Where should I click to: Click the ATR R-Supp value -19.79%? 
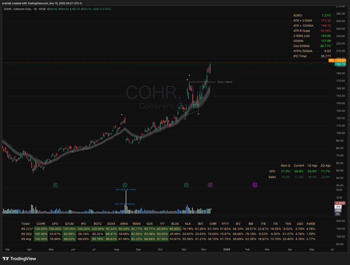click(324, 31)
